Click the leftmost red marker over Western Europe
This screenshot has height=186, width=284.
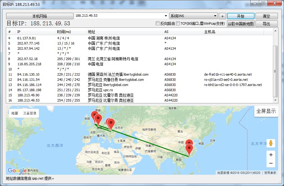click(x=95, y=116)
